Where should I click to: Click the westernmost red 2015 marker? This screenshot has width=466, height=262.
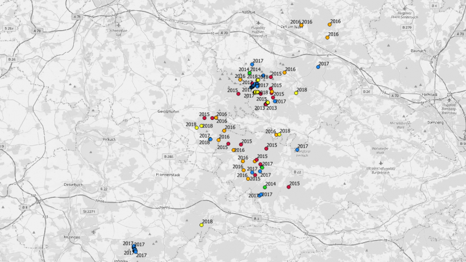point(205,118)
